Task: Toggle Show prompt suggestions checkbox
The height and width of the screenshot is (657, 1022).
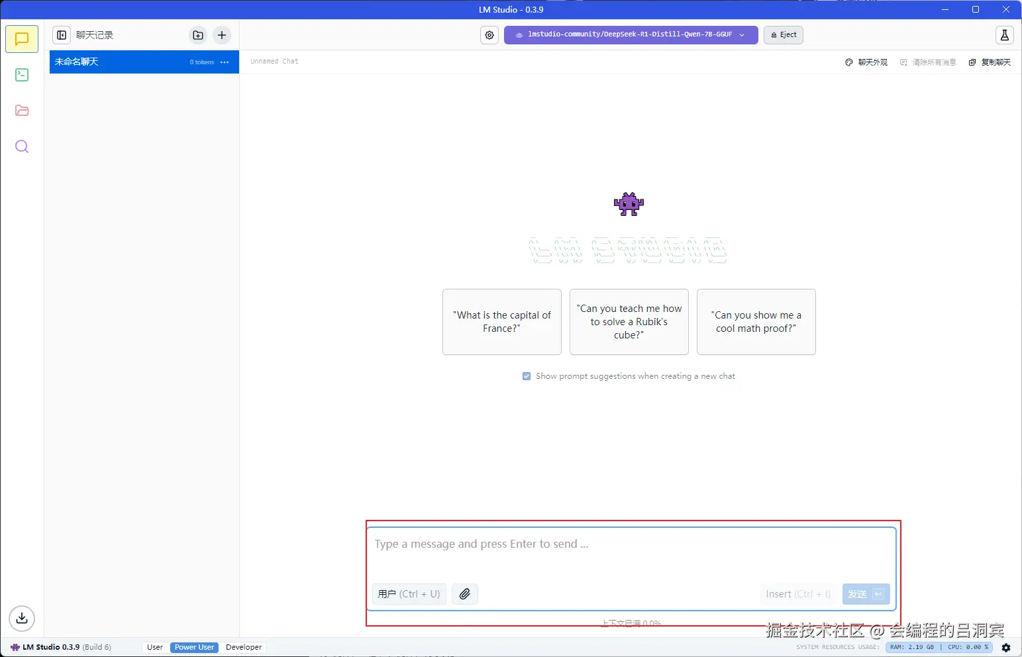Action: click(x=527, y=376)
